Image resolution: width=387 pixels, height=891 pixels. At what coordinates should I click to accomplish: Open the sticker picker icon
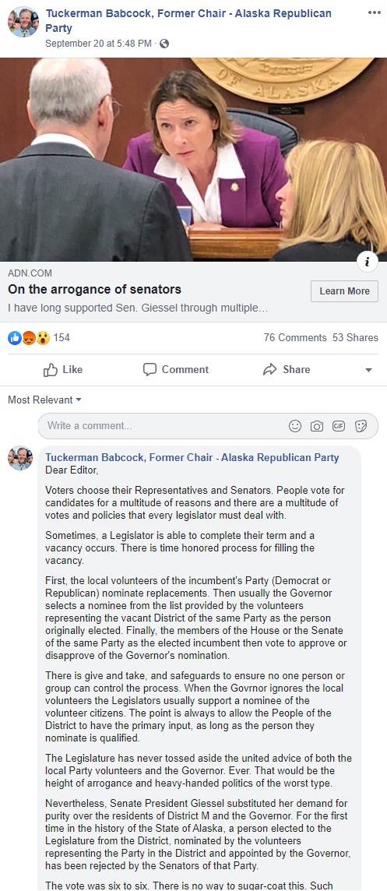(361, 426)
